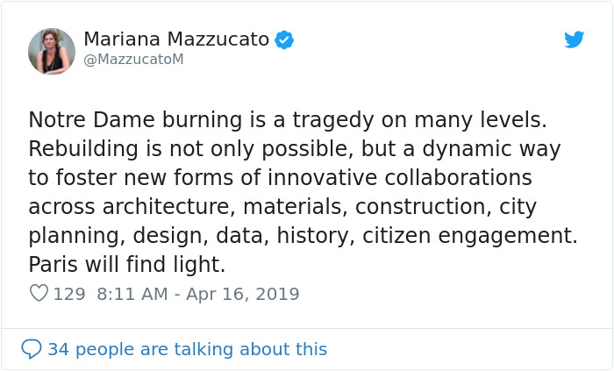Click the blue verified badge
The height and width of the screenshot is (371, 614).
pyautogui.click(x=284, y=39)
